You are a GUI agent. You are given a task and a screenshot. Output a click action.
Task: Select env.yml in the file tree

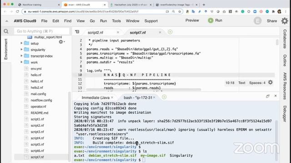pos(36,68)
